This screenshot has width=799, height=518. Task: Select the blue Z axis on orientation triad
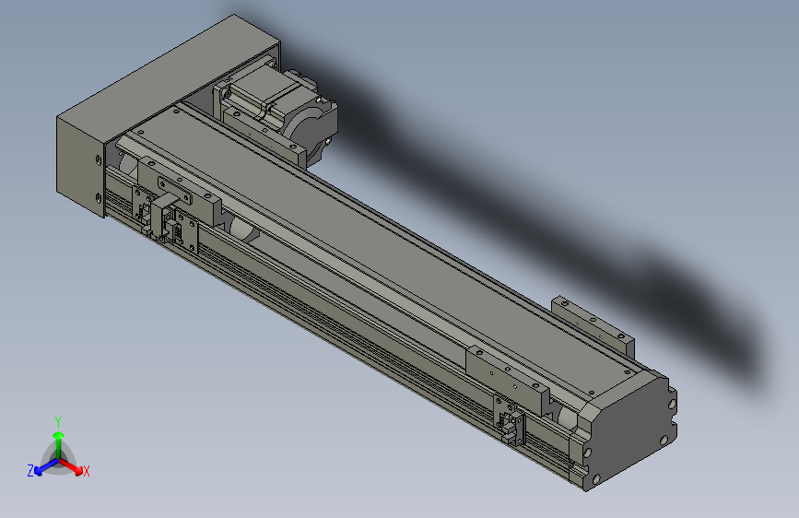point(42,467)
